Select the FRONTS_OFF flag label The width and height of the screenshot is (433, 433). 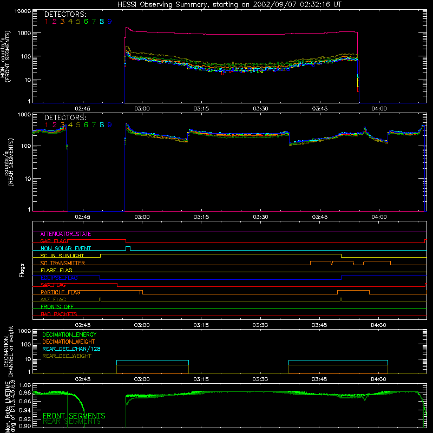click(57, 307)
